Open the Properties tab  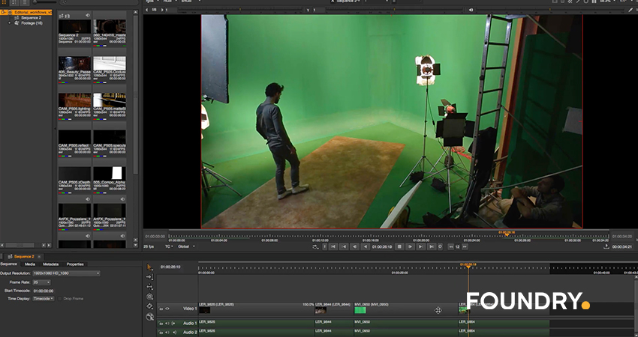point(75,264)
